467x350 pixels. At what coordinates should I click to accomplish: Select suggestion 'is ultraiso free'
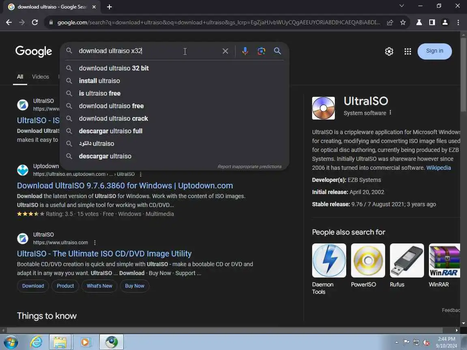(x=174, y=94)
